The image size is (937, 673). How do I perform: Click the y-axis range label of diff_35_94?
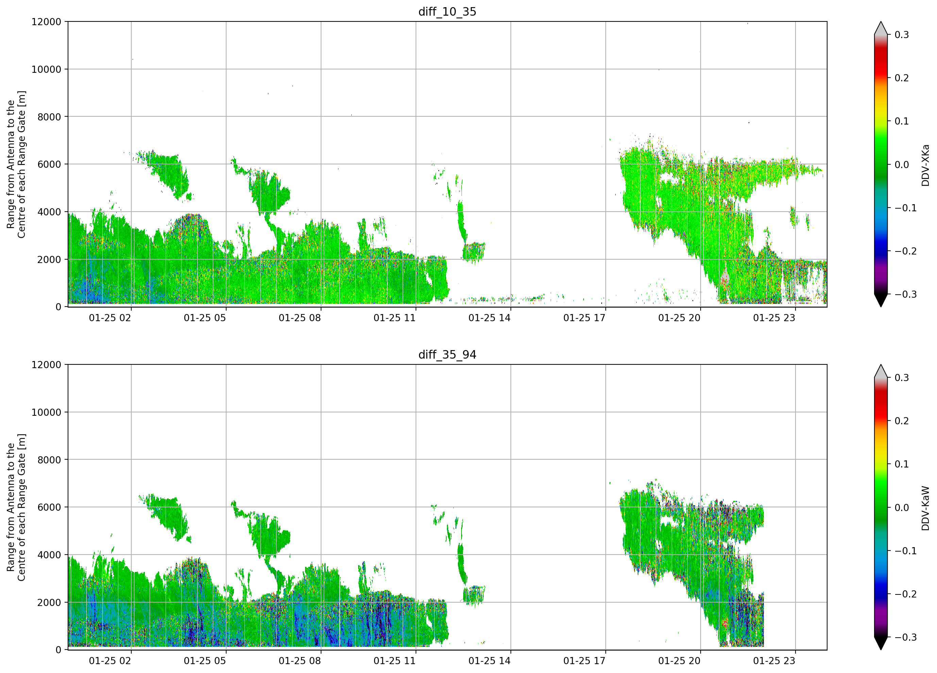16,507
